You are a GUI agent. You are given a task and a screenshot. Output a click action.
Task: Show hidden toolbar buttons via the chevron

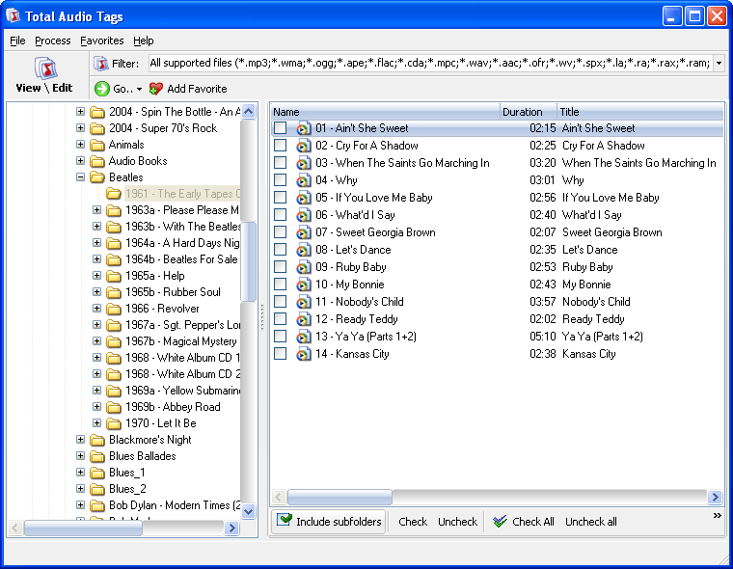click(x=718, y=516)
